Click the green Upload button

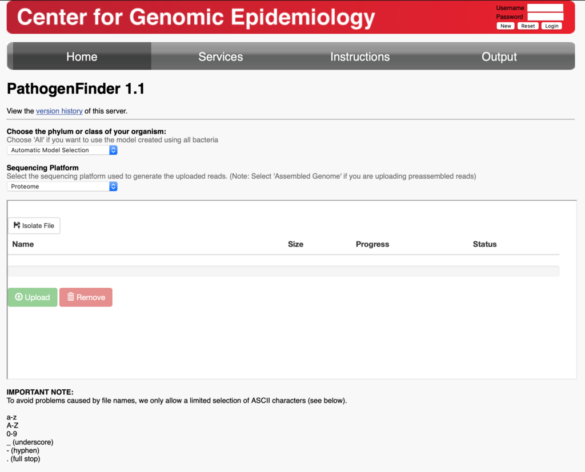tap(33, 297)
